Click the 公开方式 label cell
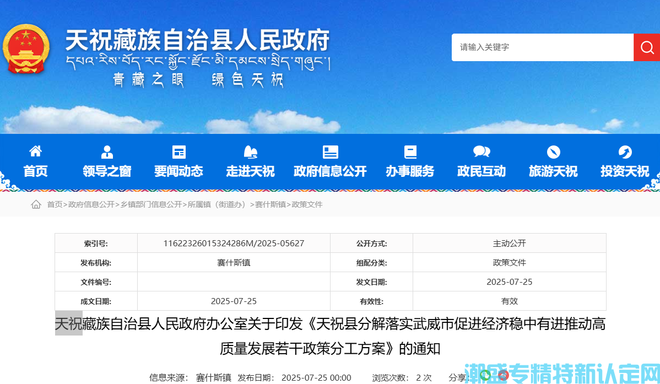 point(372,244)
